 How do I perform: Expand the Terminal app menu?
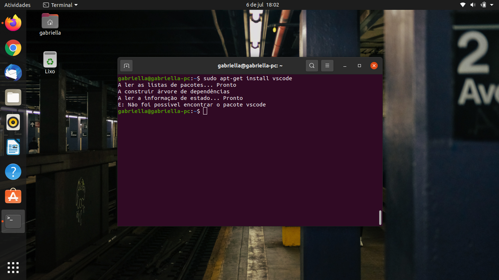(x=60, y=5)
